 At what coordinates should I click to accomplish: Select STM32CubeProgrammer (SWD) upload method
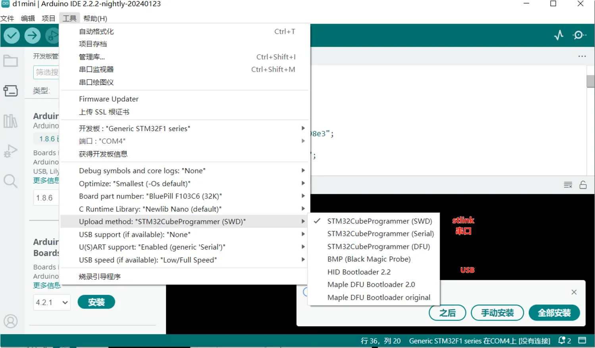pos(379,221)
